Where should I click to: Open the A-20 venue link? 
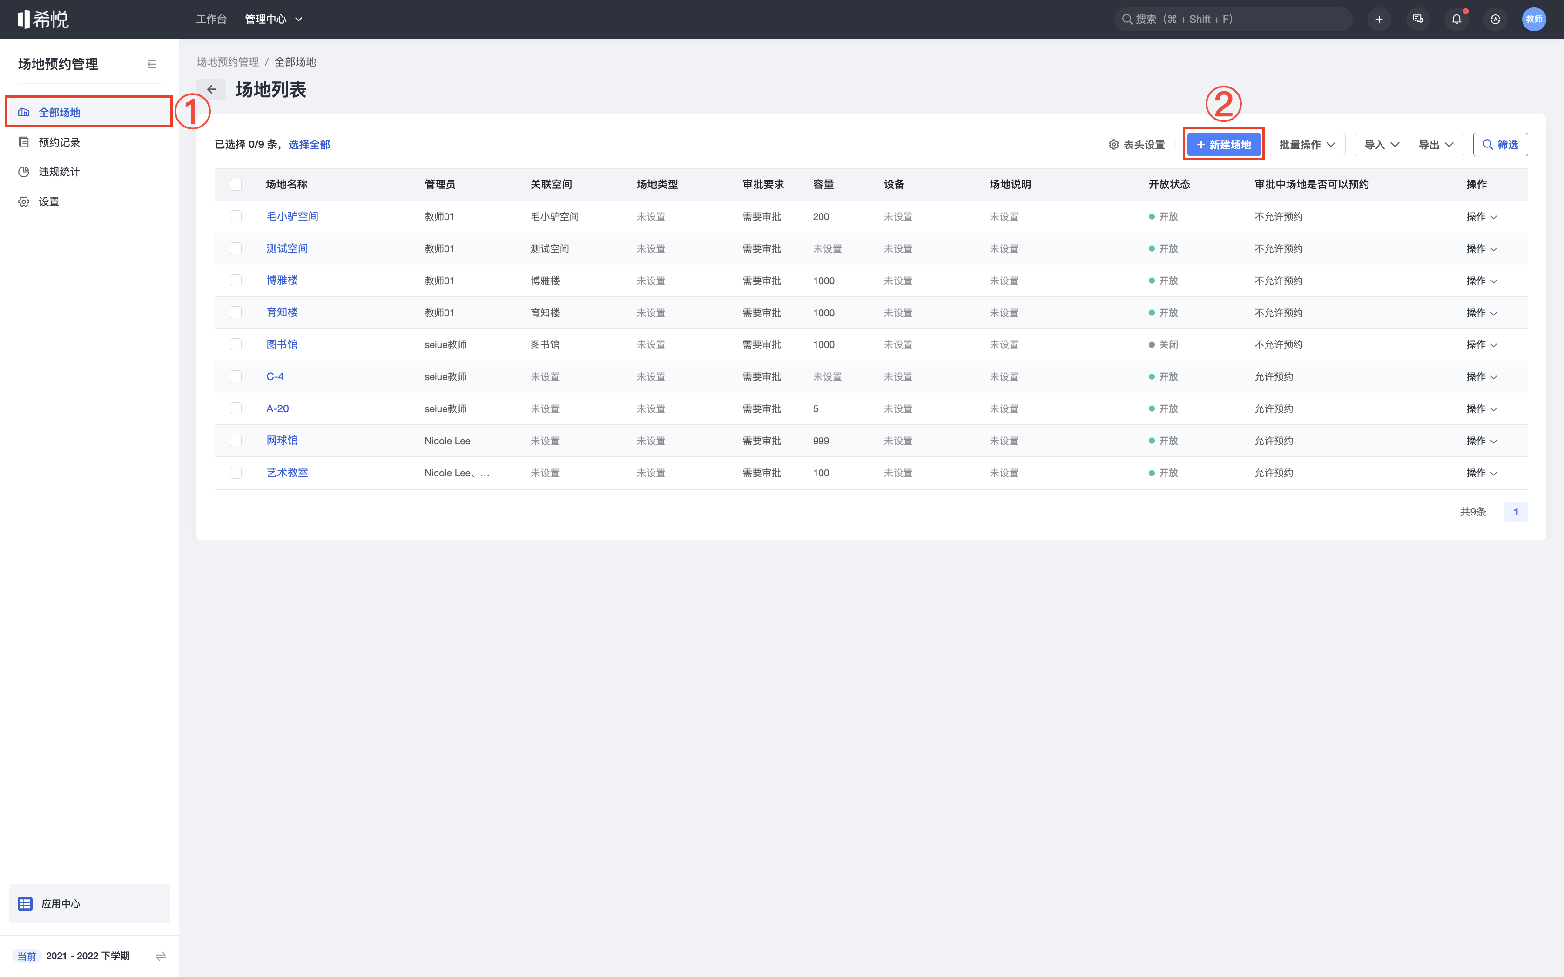278,408
